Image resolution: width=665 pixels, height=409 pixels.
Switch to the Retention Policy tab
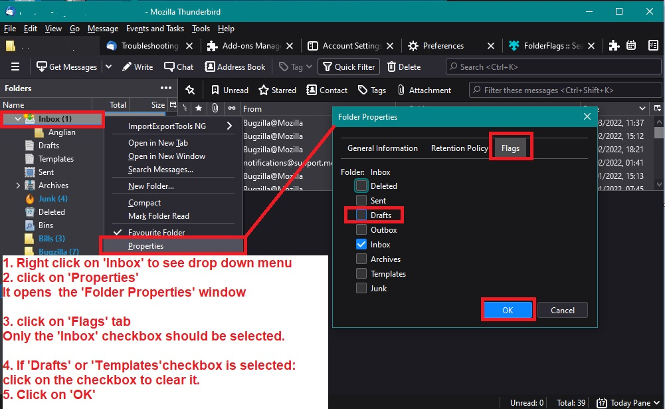[x=459, y=148]
